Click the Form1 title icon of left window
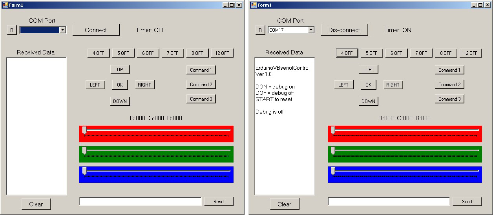Image resolution: width=493 pixels, height=215 pixels. (5, 5)
